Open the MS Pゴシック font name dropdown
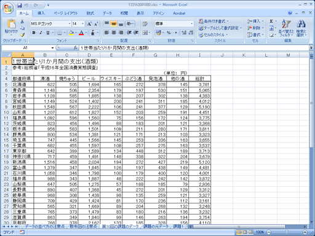 [x=70, y=24]
